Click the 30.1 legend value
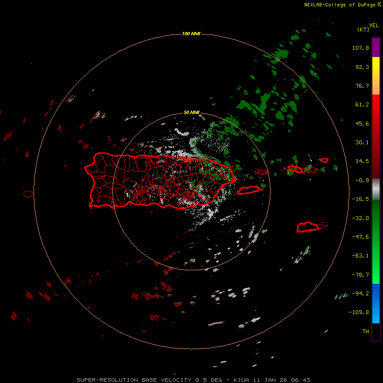This screenshot has width=383, height=383. (362, 143)
